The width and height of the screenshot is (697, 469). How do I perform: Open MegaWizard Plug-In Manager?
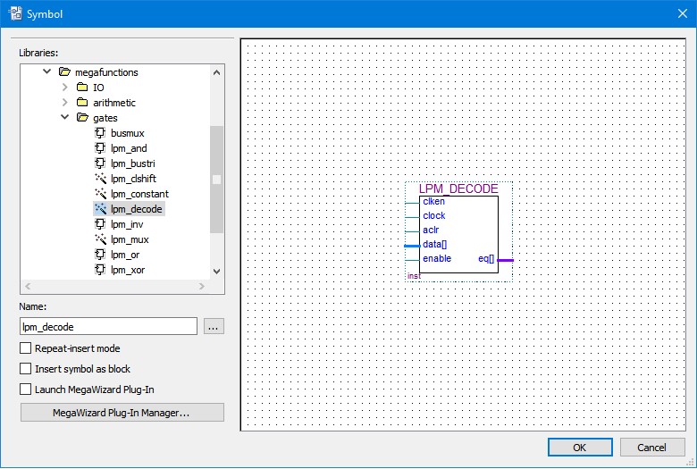122,413
